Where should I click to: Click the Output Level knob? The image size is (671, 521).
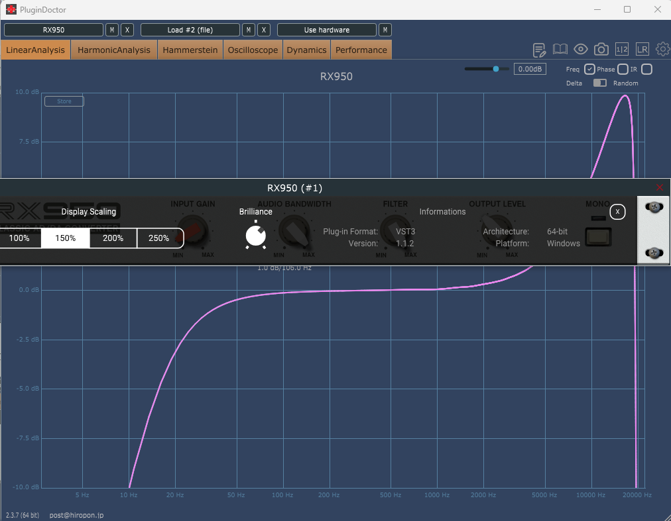[497, 231]
